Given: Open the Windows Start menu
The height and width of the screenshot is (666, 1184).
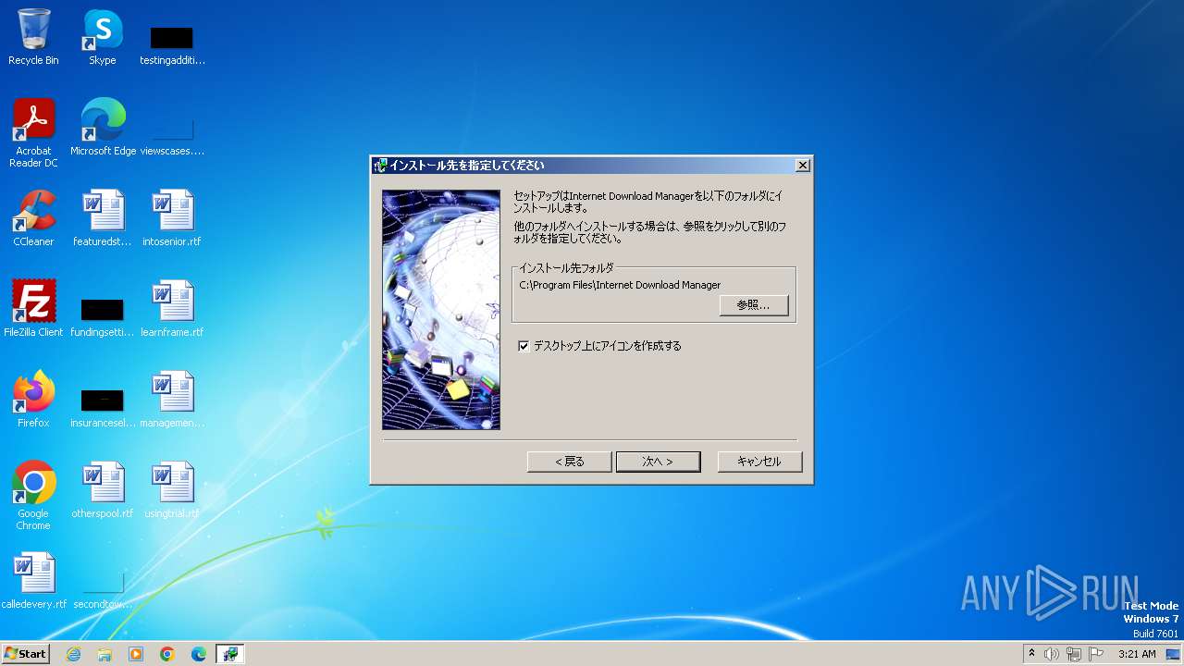Looking at the screenshot, I should coord(26,654).
